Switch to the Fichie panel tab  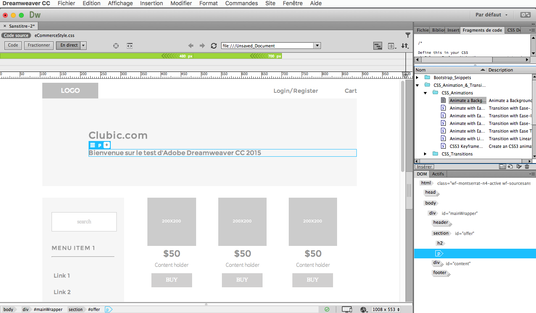pos(422,30)
